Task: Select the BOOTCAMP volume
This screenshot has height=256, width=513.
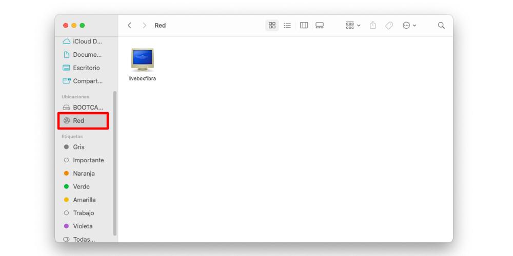Action: pos(83,108)
